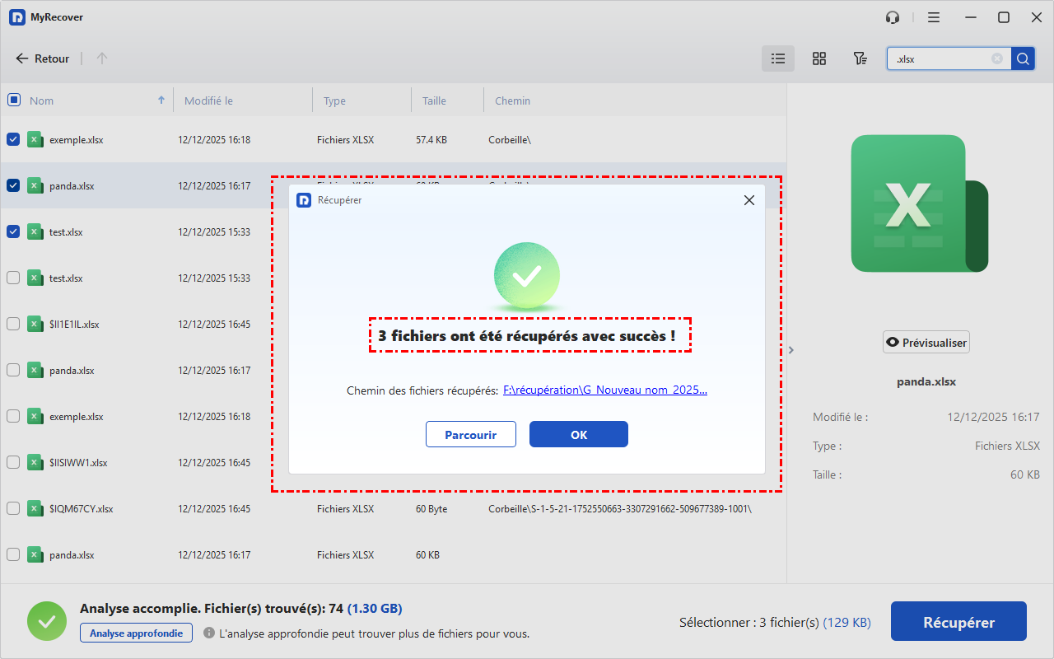Screen dimensions: 1054x659
Task: Sort files by Modifié le column
Action: (208, 101)
